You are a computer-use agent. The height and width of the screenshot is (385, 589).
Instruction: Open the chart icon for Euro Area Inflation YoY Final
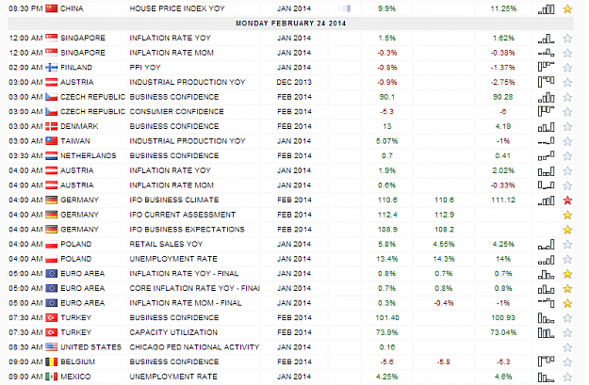point(546,274)
